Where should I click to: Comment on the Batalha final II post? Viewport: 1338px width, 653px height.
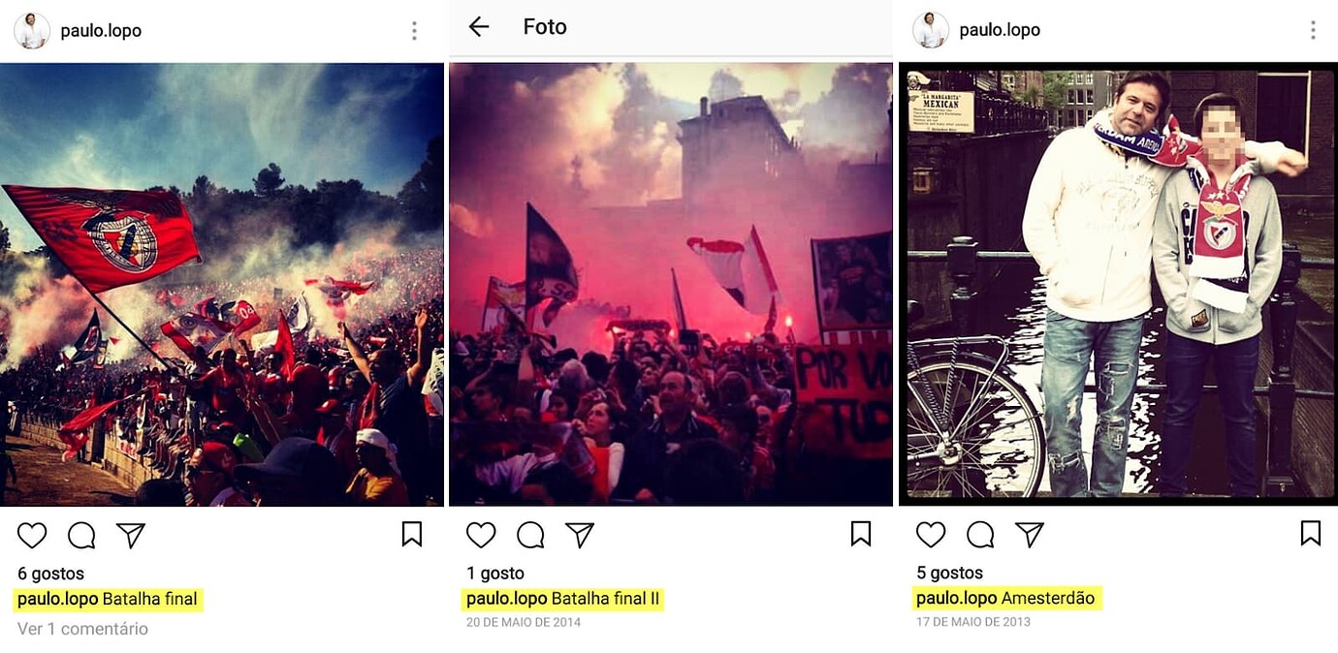coord(530,535)
